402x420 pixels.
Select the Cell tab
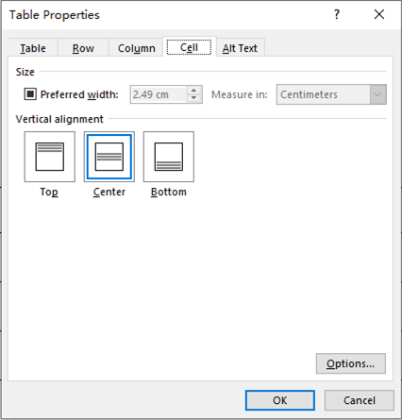pyautogui.click(x=189, y=47)
